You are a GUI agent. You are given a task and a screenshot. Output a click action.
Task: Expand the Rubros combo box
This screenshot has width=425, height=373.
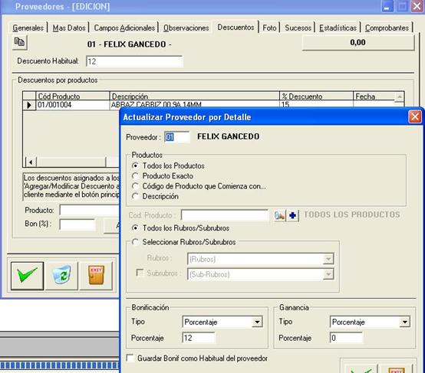pos(328,259)
